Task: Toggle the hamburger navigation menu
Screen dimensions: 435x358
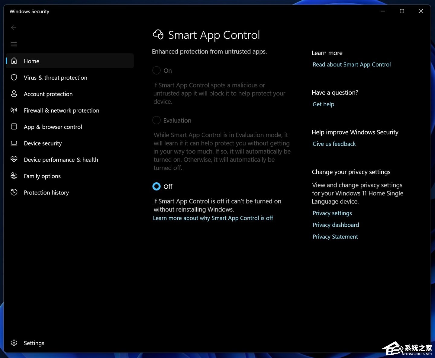Action: [x=14, y=44]
